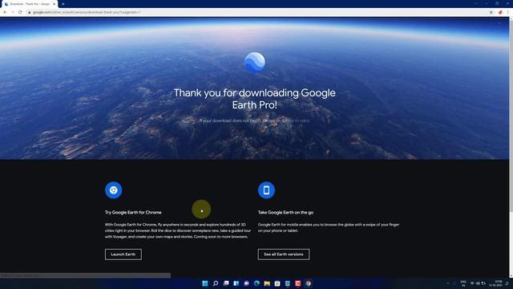Click the Chrome icon on the taskbar

308,283
